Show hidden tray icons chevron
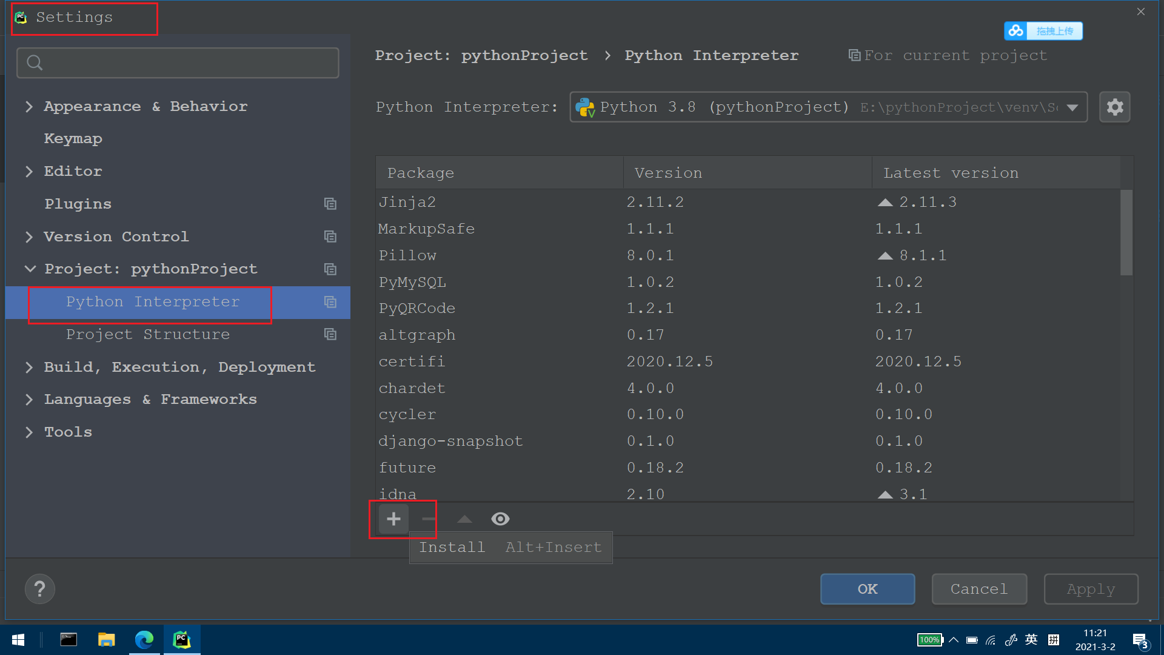1164x655 pixels. point(954,640)
